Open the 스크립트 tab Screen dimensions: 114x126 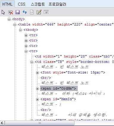click(38, 4)
